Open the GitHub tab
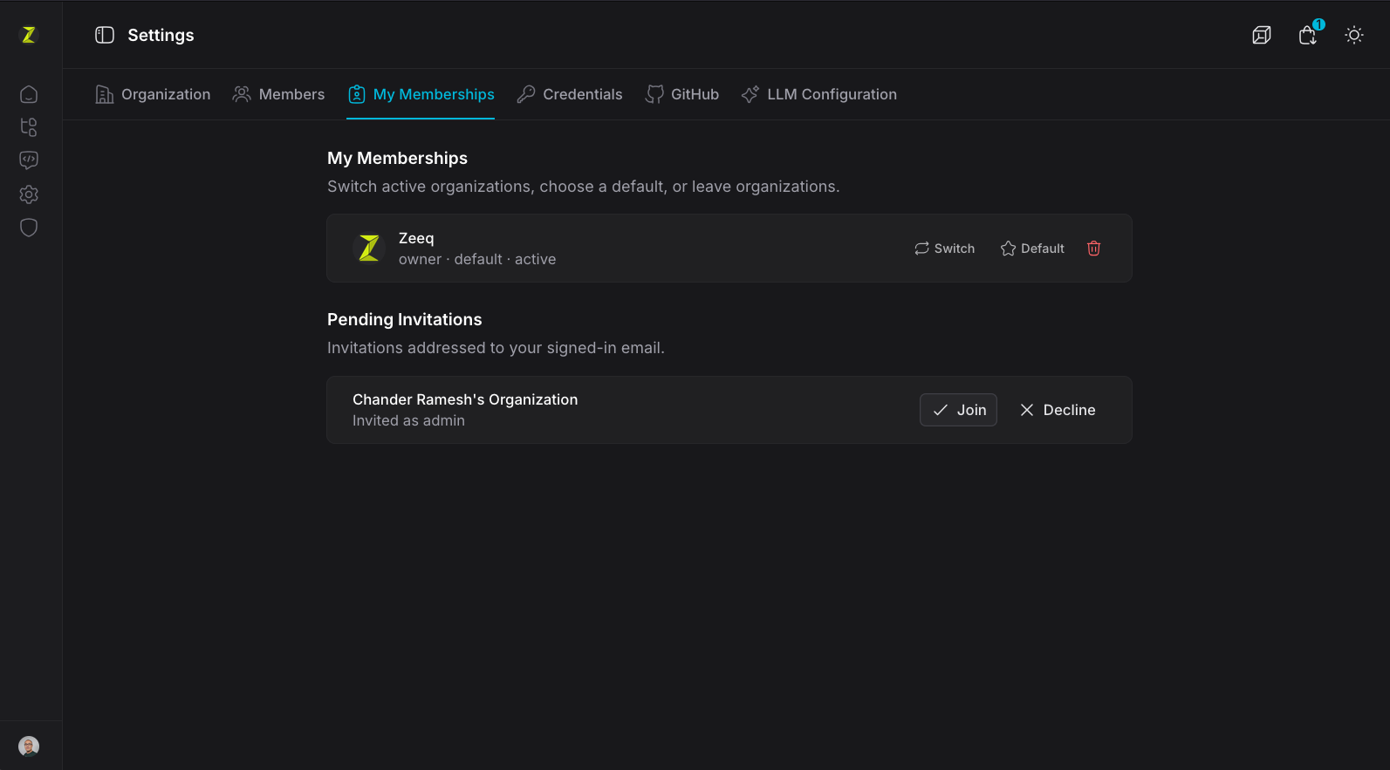Image resolution: width=1390 pixels, height=770 pixels. point(682,94)
